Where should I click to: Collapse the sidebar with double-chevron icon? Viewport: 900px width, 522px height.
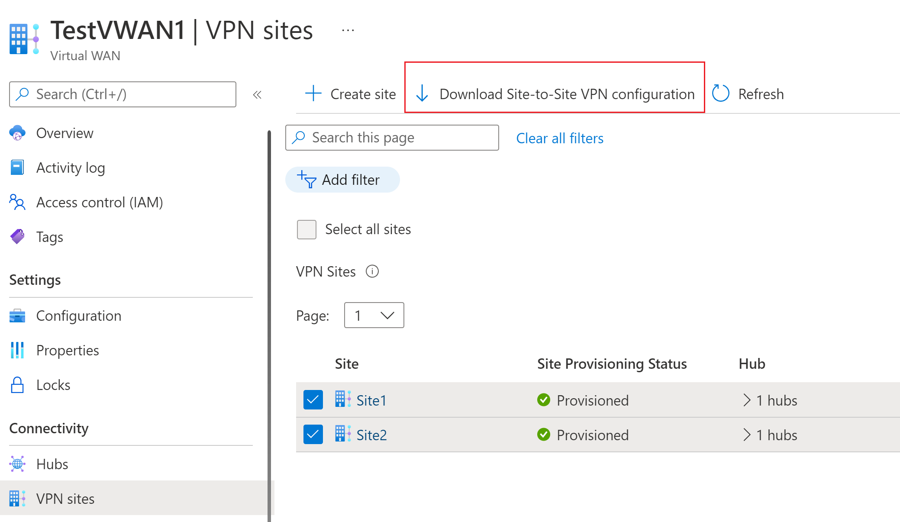pyautogui.click(x=257, y=94)
